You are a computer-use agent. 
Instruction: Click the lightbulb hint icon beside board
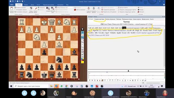[x=82, y=29]
